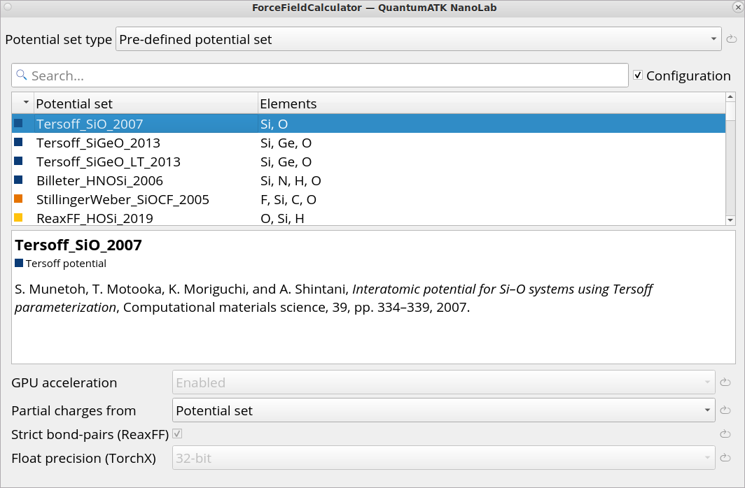The width and height of the screenshot is (745, 488).
Task: Click the search magnifier icon
Action: pos(22,75)
